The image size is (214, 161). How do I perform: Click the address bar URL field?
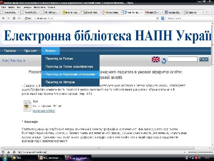[x=94, y=18]
